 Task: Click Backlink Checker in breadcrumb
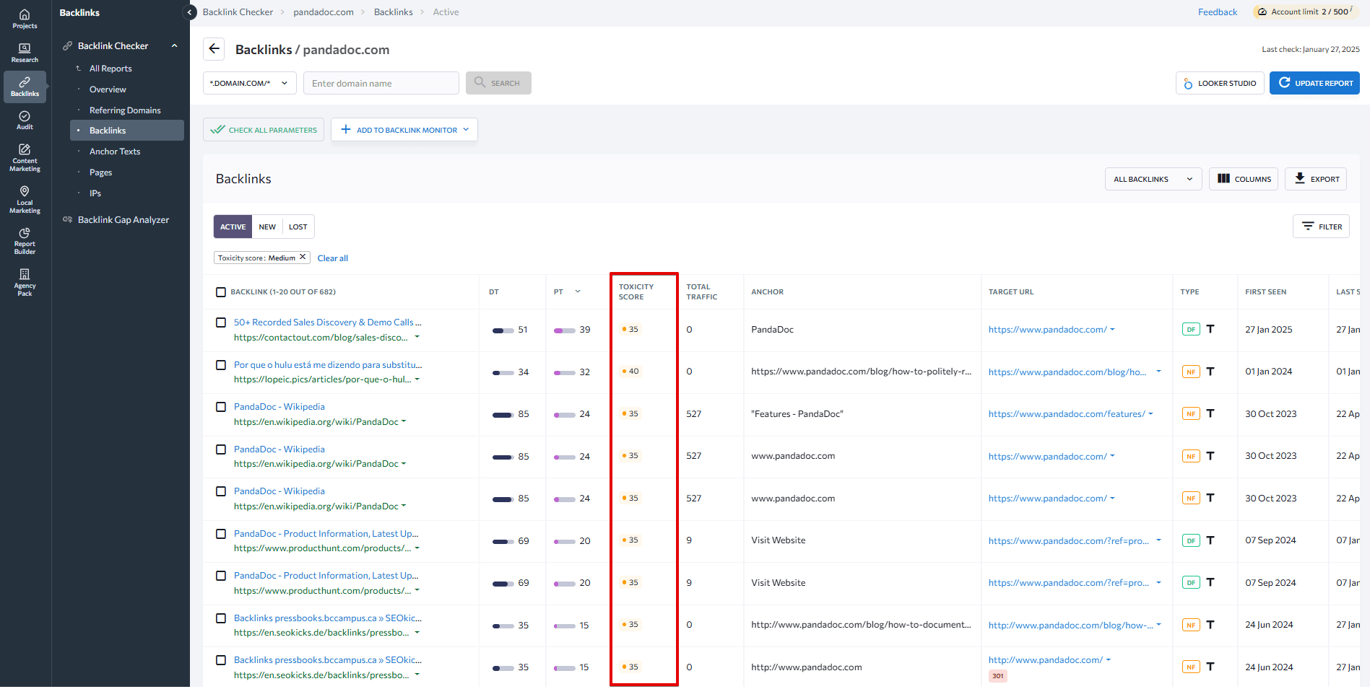(238, 12)
